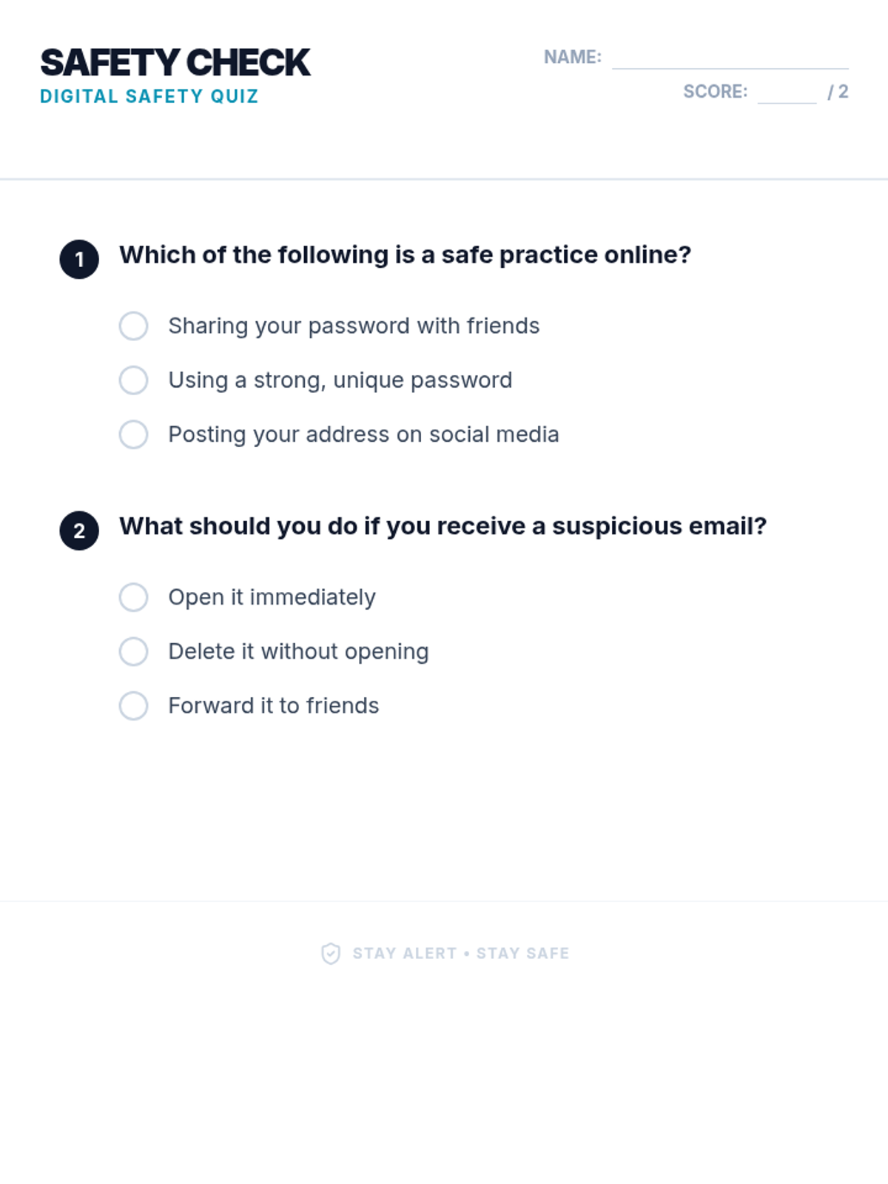Click the shield icon in the footer
888x1184 pixels.
(x=331, y=953)
